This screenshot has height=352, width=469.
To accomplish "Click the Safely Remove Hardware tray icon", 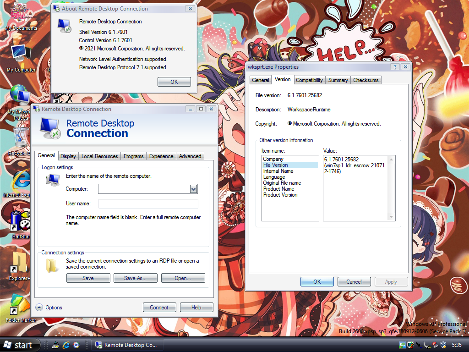I will pos(435,346).
